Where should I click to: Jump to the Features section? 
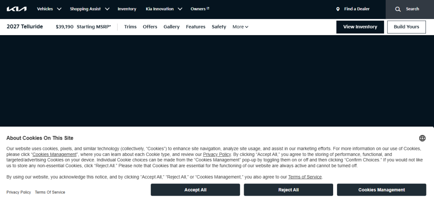click(x=195, y=27)
